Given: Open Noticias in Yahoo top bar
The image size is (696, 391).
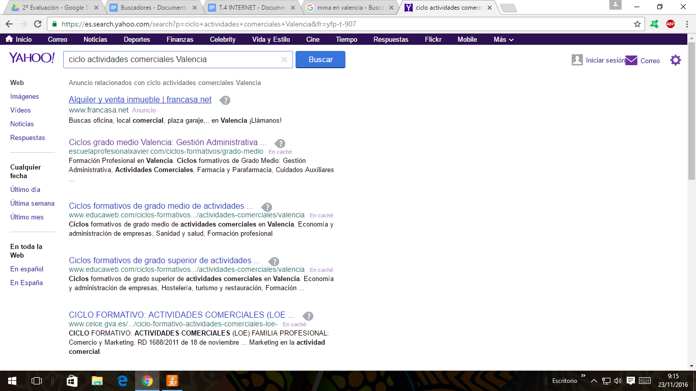Looking at the screenshot, I should coord(95,39).
